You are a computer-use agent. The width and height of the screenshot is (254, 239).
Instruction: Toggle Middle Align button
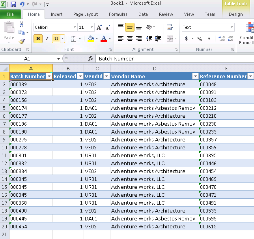coord(130,27)
